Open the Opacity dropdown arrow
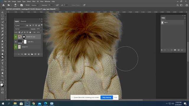The image size is (189, 106). coord(41,29)
